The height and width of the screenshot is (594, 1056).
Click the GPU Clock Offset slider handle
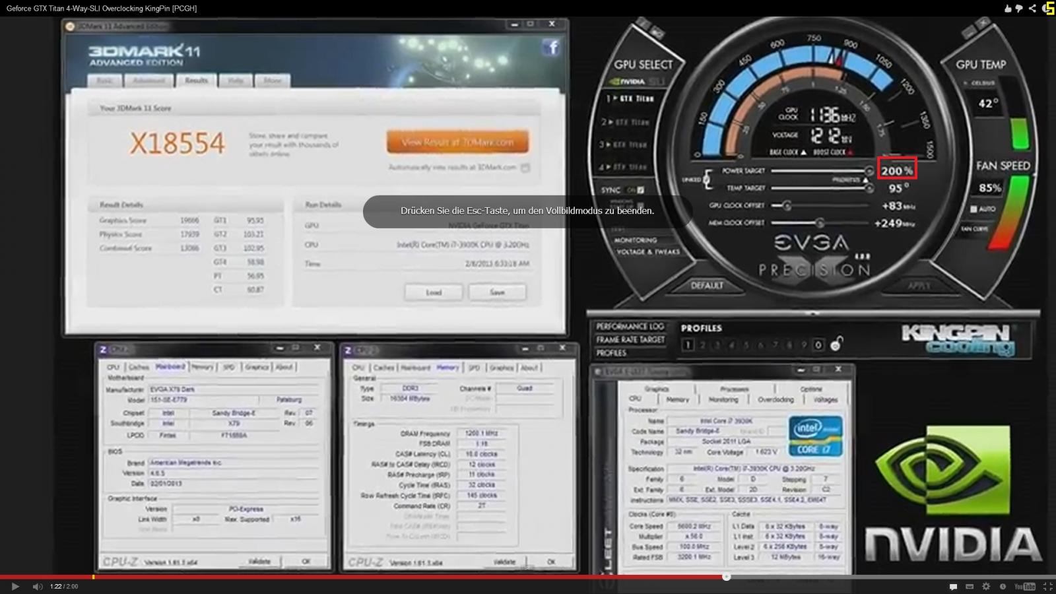pyautogui.click(x=786, y=206)
